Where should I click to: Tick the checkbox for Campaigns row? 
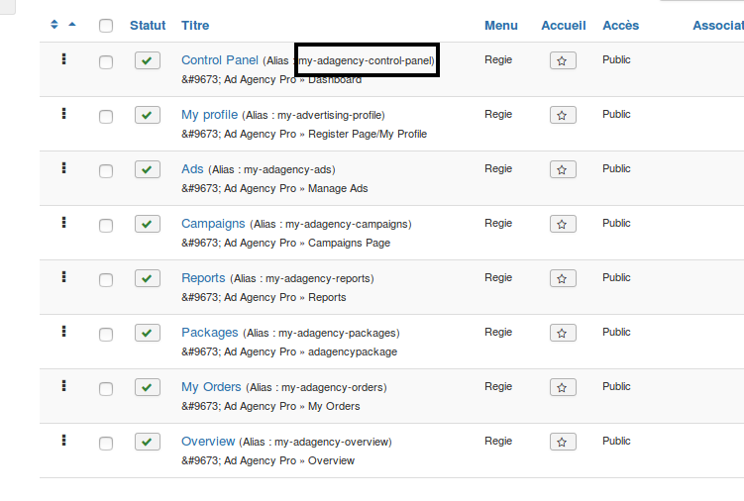pos(106,226)
